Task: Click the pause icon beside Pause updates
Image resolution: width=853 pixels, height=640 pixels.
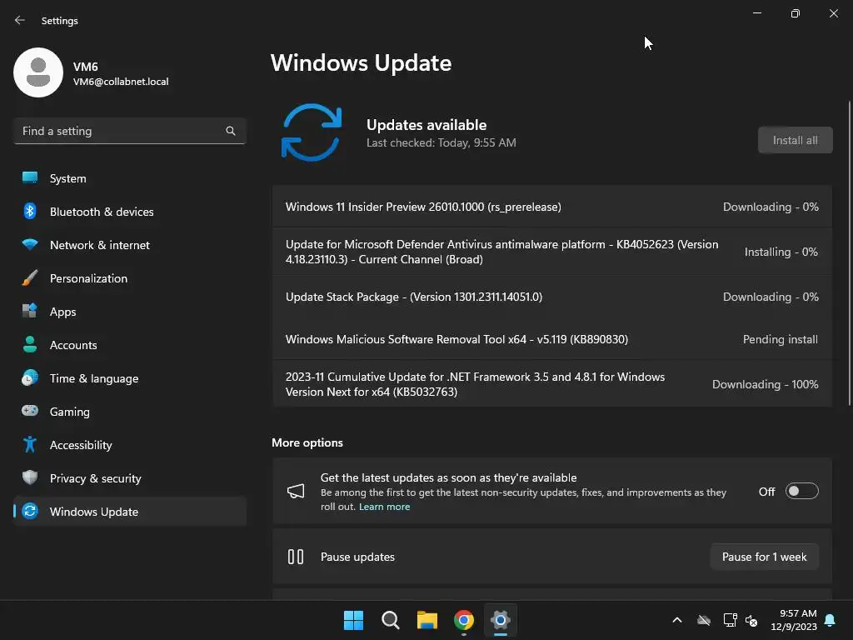Action: pos(296,557)
